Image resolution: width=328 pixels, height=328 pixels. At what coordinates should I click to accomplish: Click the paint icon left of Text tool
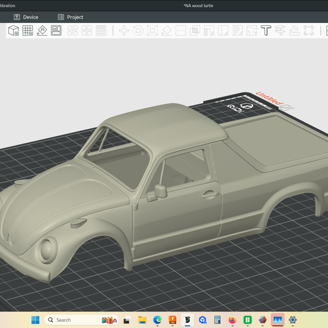[x=252, y=31]
